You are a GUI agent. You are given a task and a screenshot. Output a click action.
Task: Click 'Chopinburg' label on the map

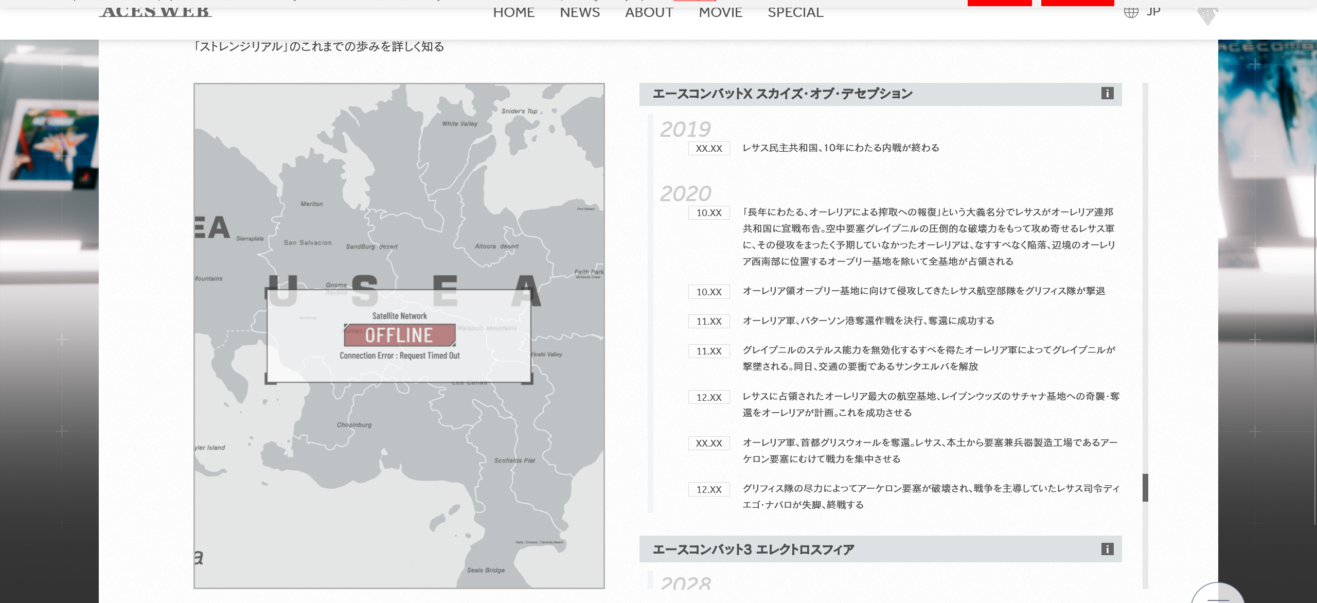pos(354,425)
